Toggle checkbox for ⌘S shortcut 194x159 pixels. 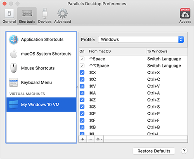pyautogui.click(x=82, y=107)
